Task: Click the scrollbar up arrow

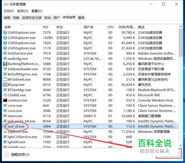Action: pyautogui.click(x=181, y=27)
